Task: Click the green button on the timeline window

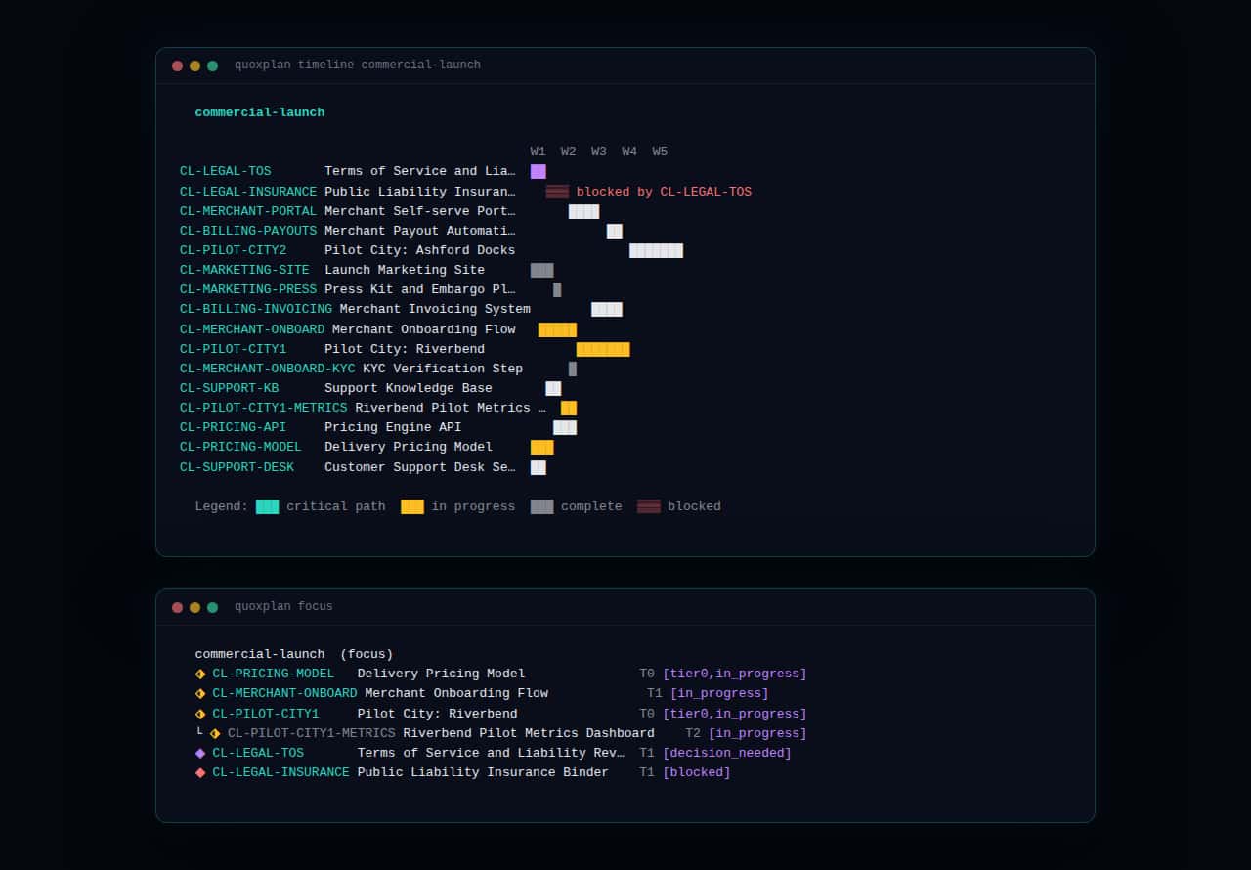Action: pyautogui.click(x=212, y=65)
